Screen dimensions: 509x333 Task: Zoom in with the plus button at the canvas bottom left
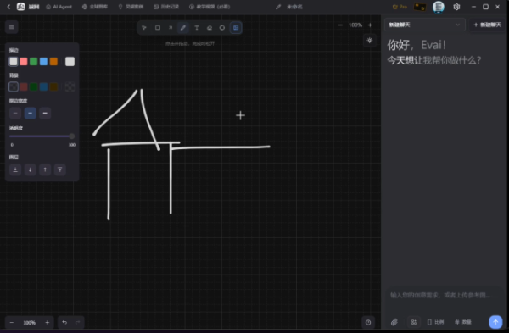pos(47,322)
